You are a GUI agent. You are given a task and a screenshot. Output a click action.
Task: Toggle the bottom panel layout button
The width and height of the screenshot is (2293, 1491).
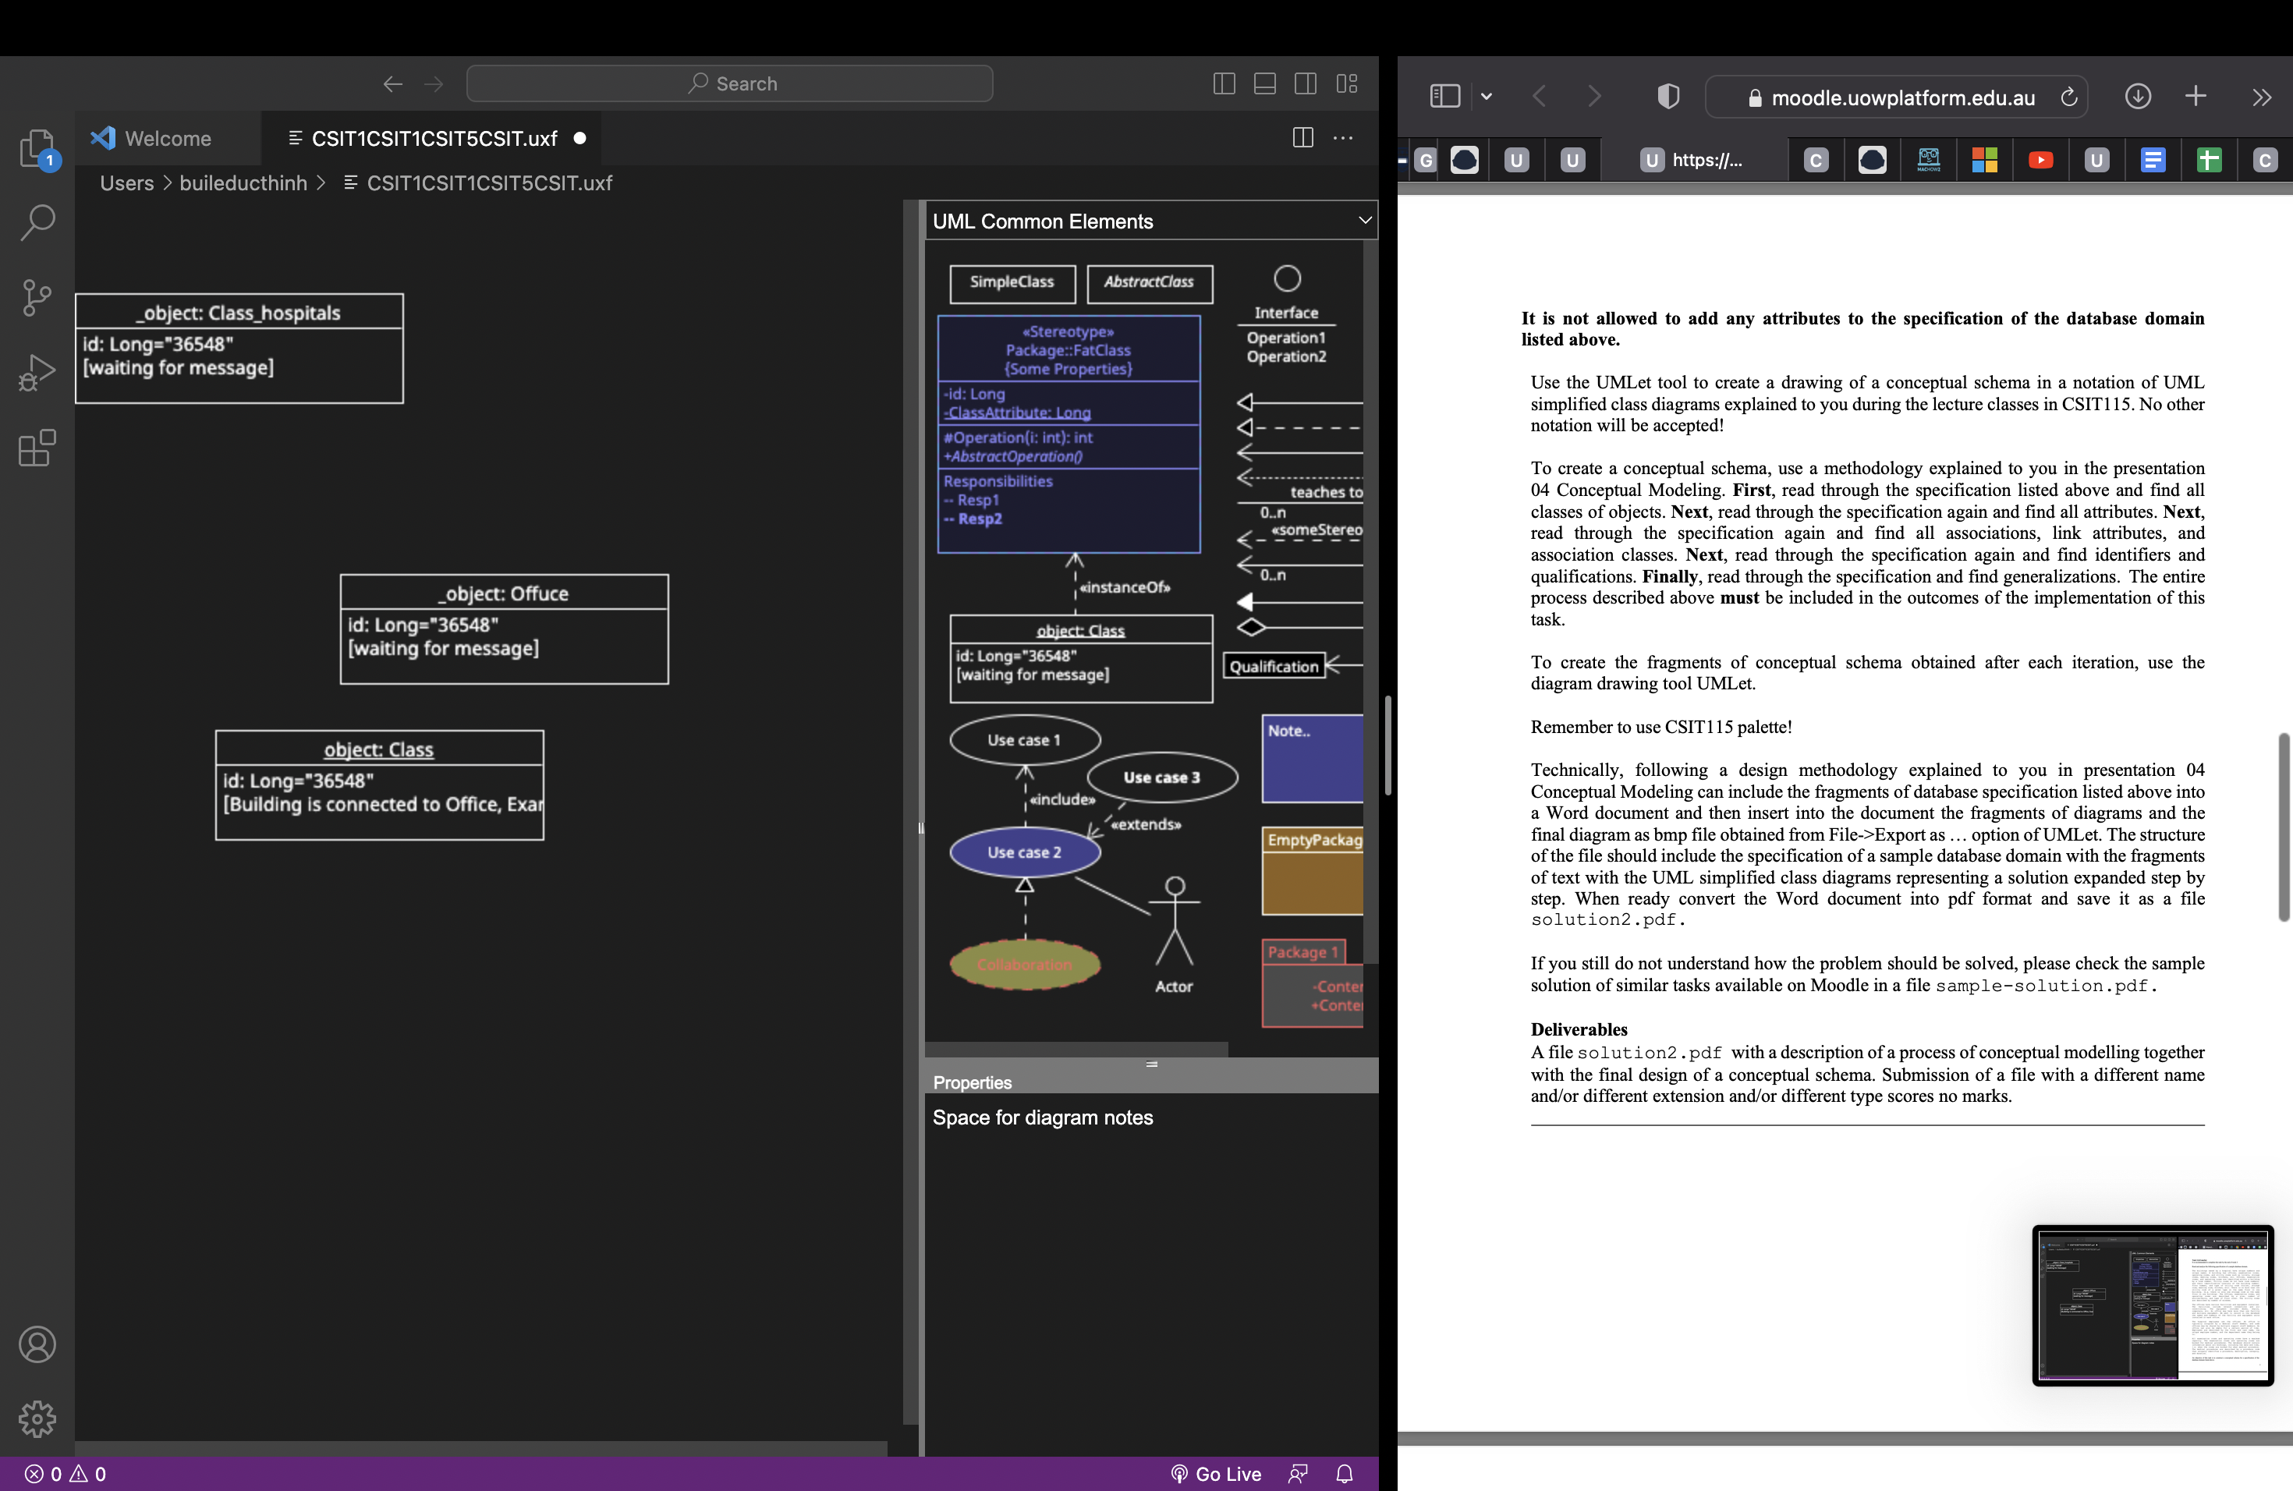[1264, 83]
